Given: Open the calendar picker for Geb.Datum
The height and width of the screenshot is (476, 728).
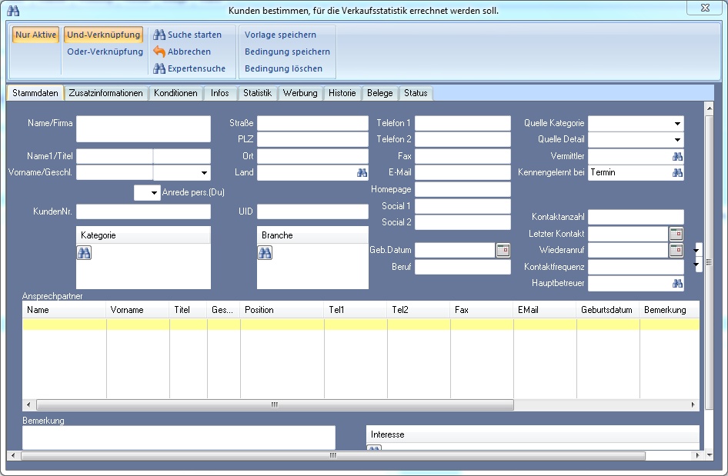Looking at the screenshot, I should point(503,250).
